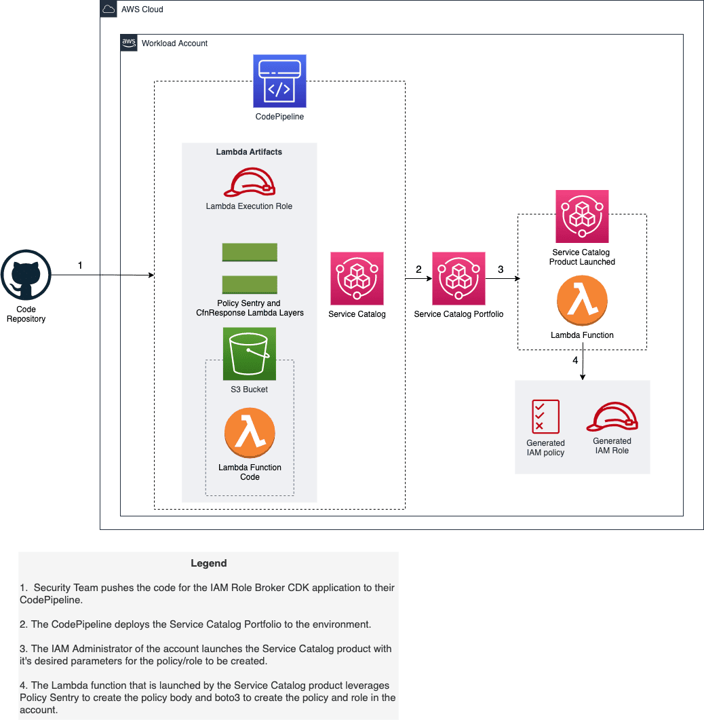Screen dimensions: 704x720
Task: Select 'Service Catalog Product Launched' caption
Action: tap(582, 257)
